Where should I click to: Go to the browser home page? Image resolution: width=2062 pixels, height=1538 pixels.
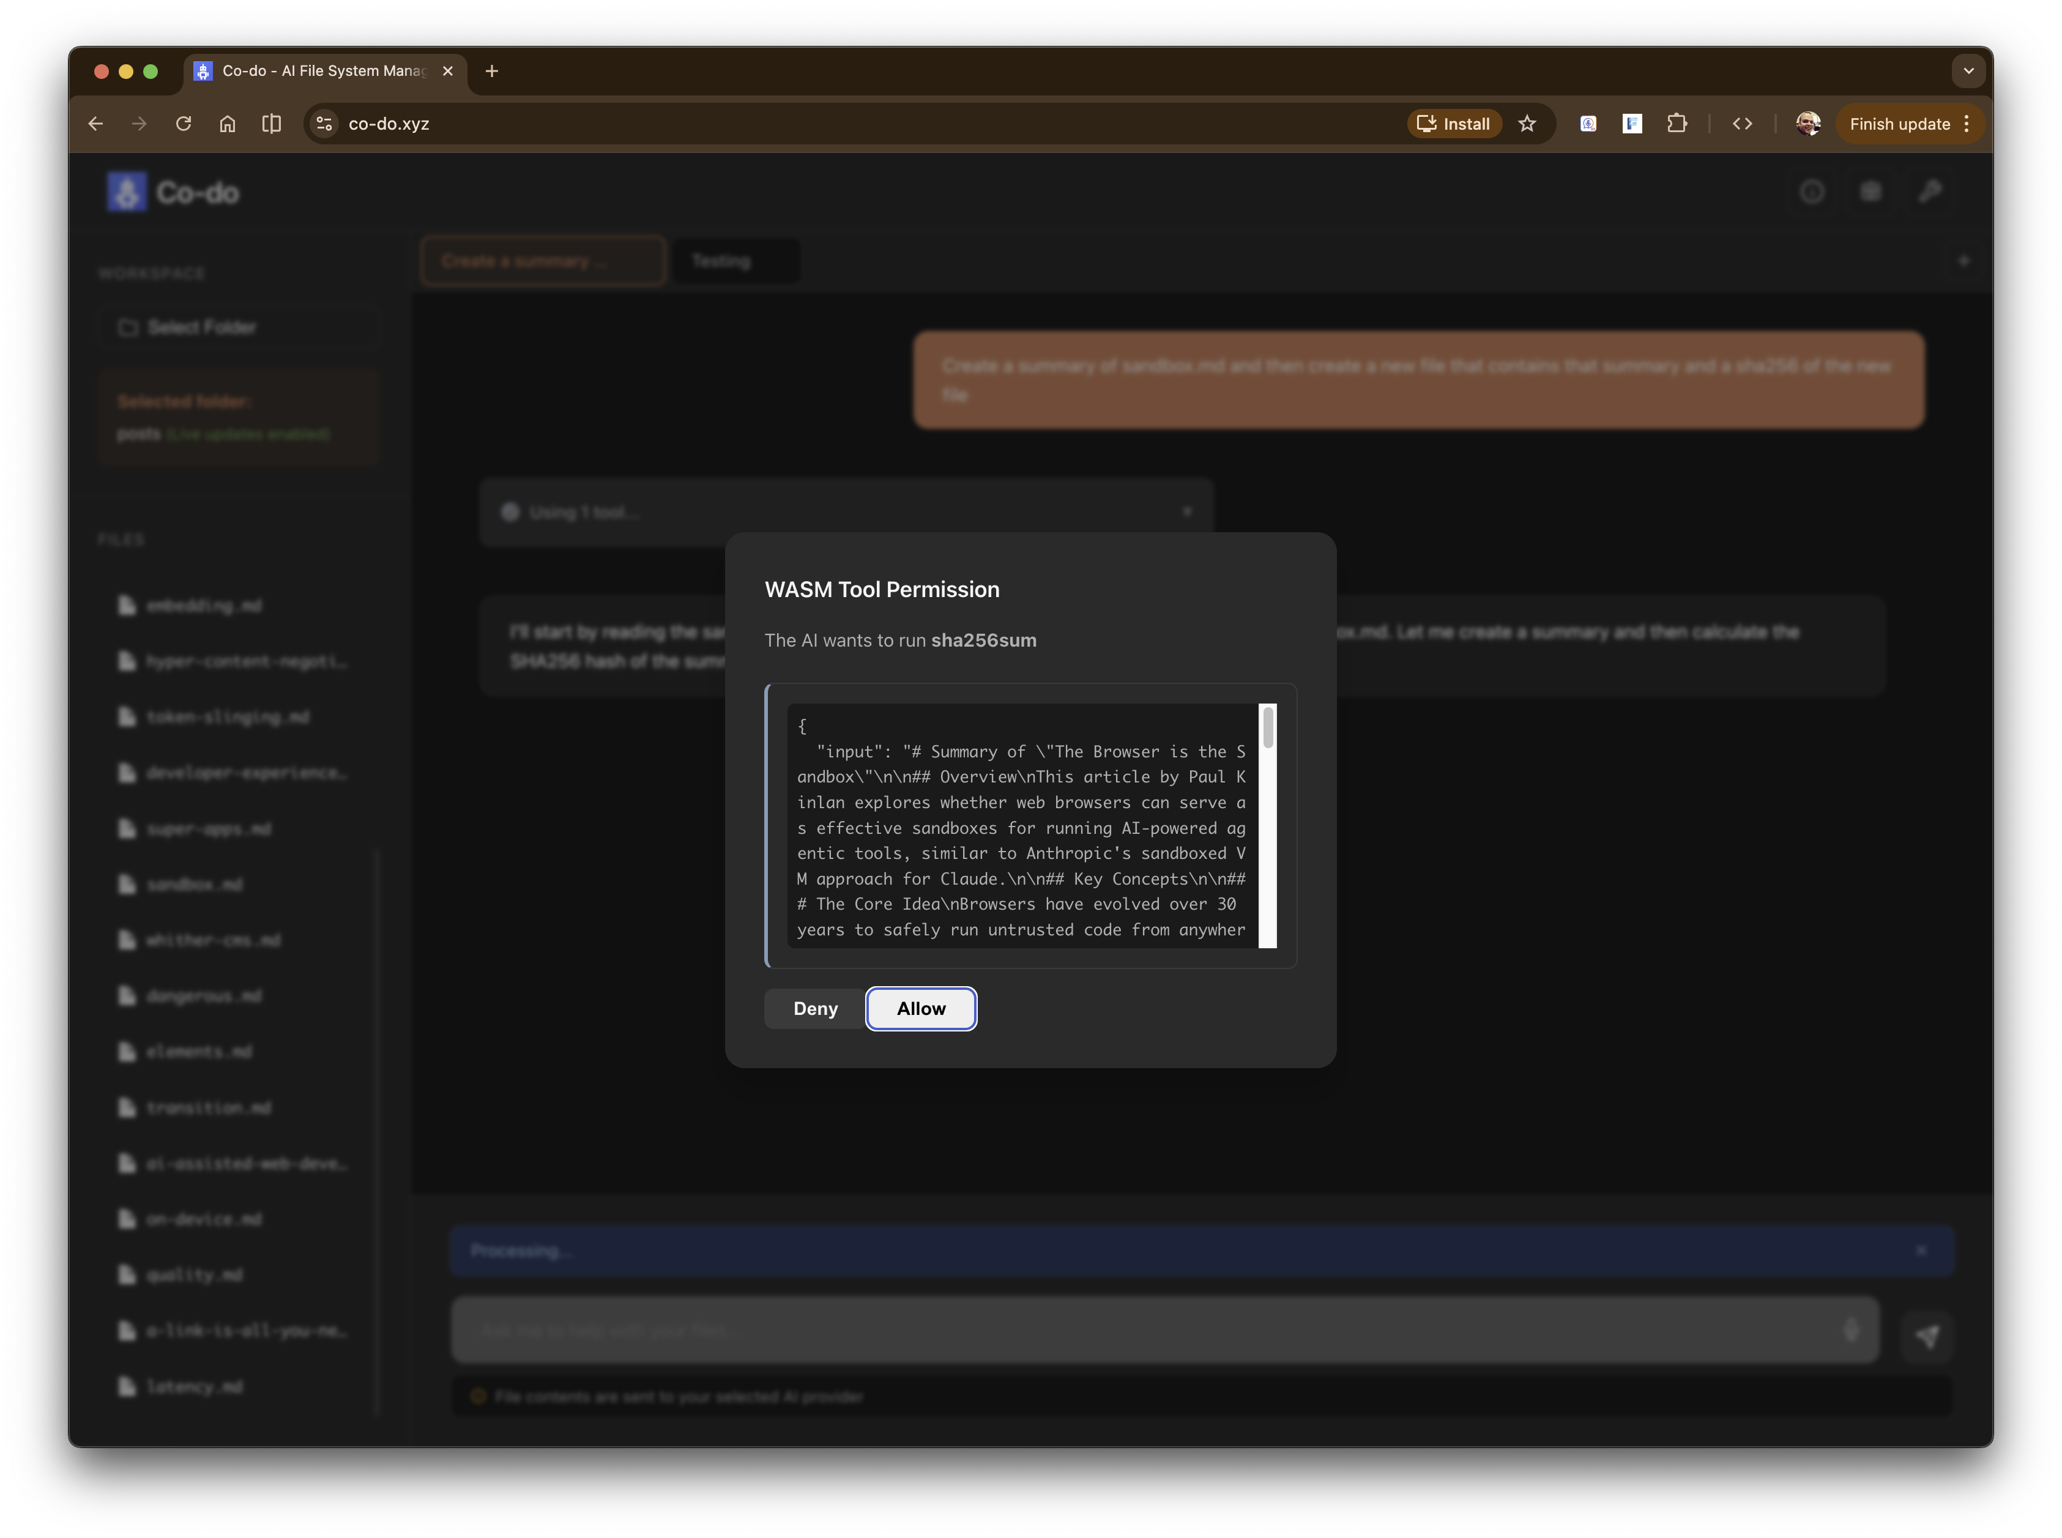[x=227, y=124]
